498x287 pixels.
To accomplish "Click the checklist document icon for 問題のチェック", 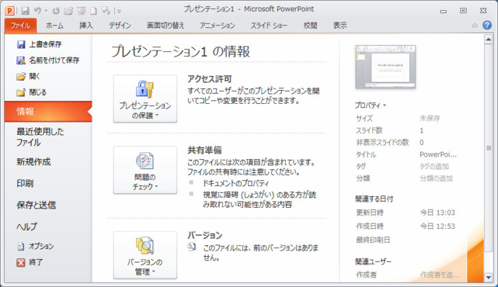I will [x=145, y=161].
